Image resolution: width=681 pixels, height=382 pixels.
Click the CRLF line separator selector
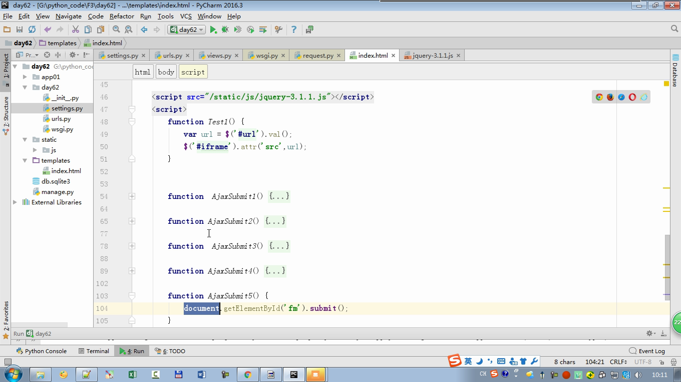pos(618,362)
